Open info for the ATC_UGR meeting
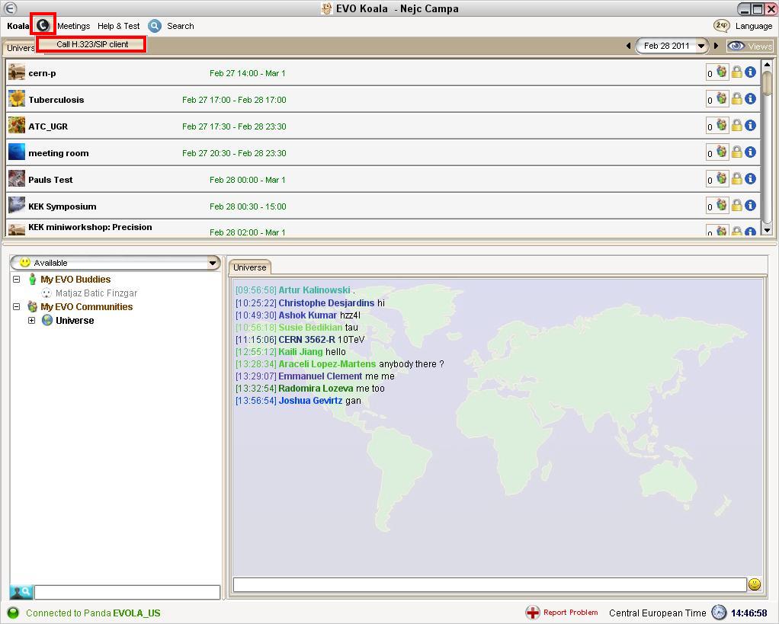 coord(750,126)
